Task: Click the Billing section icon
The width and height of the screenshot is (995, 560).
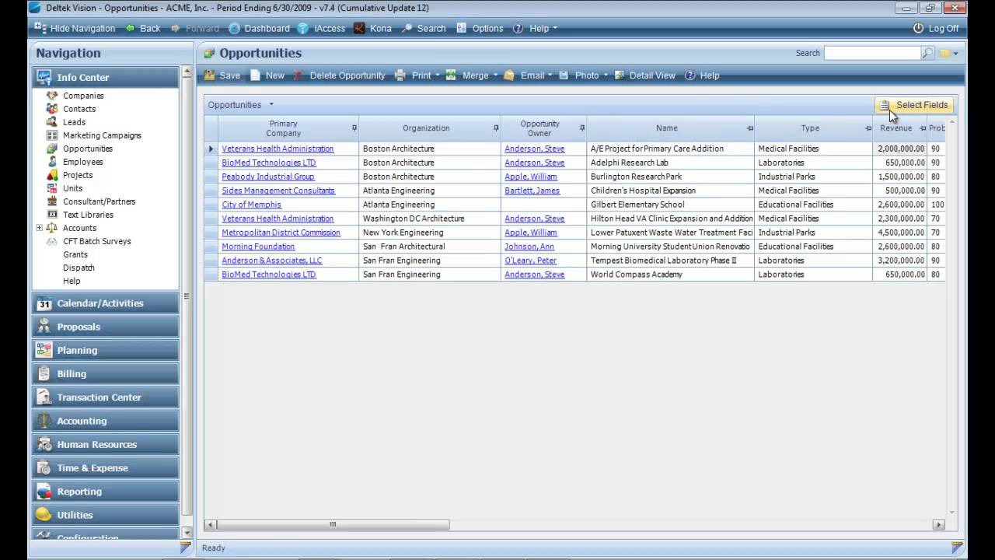Action: click(44, 374)
